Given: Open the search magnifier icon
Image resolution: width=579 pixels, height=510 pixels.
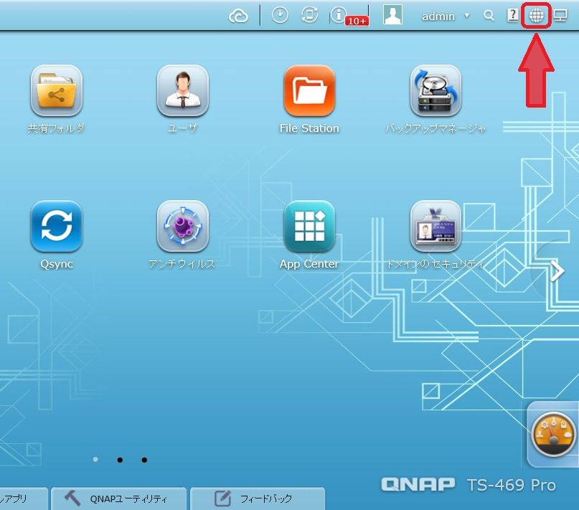Looking at the screenshot, I should [x=489, y=16].
